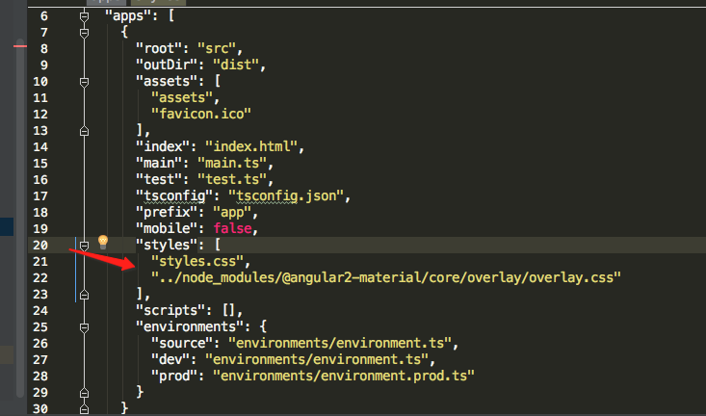Click the fold end marker on line 30
This screenshot has height=416, width=706.
tap(84, 409)
